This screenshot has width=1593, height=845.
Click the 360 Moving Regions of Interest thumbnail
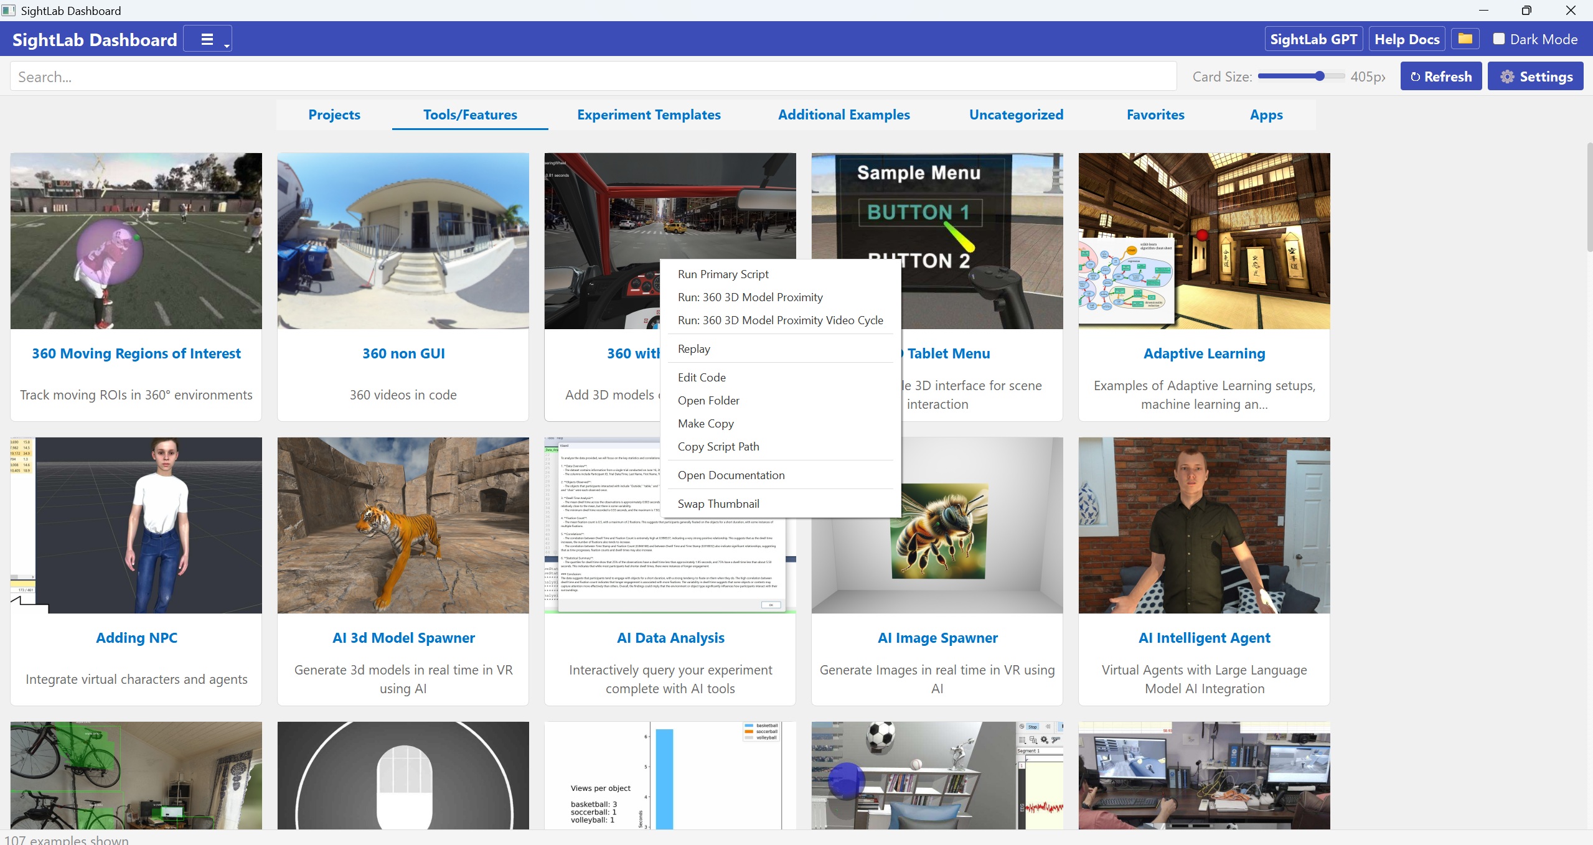[136, 241]
